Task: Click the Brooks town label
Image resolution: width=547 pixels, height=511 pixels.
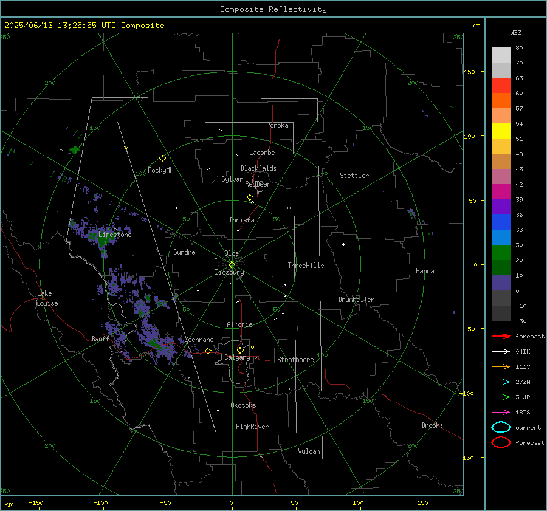Action: pyautogui.click(x=432, y=425)
